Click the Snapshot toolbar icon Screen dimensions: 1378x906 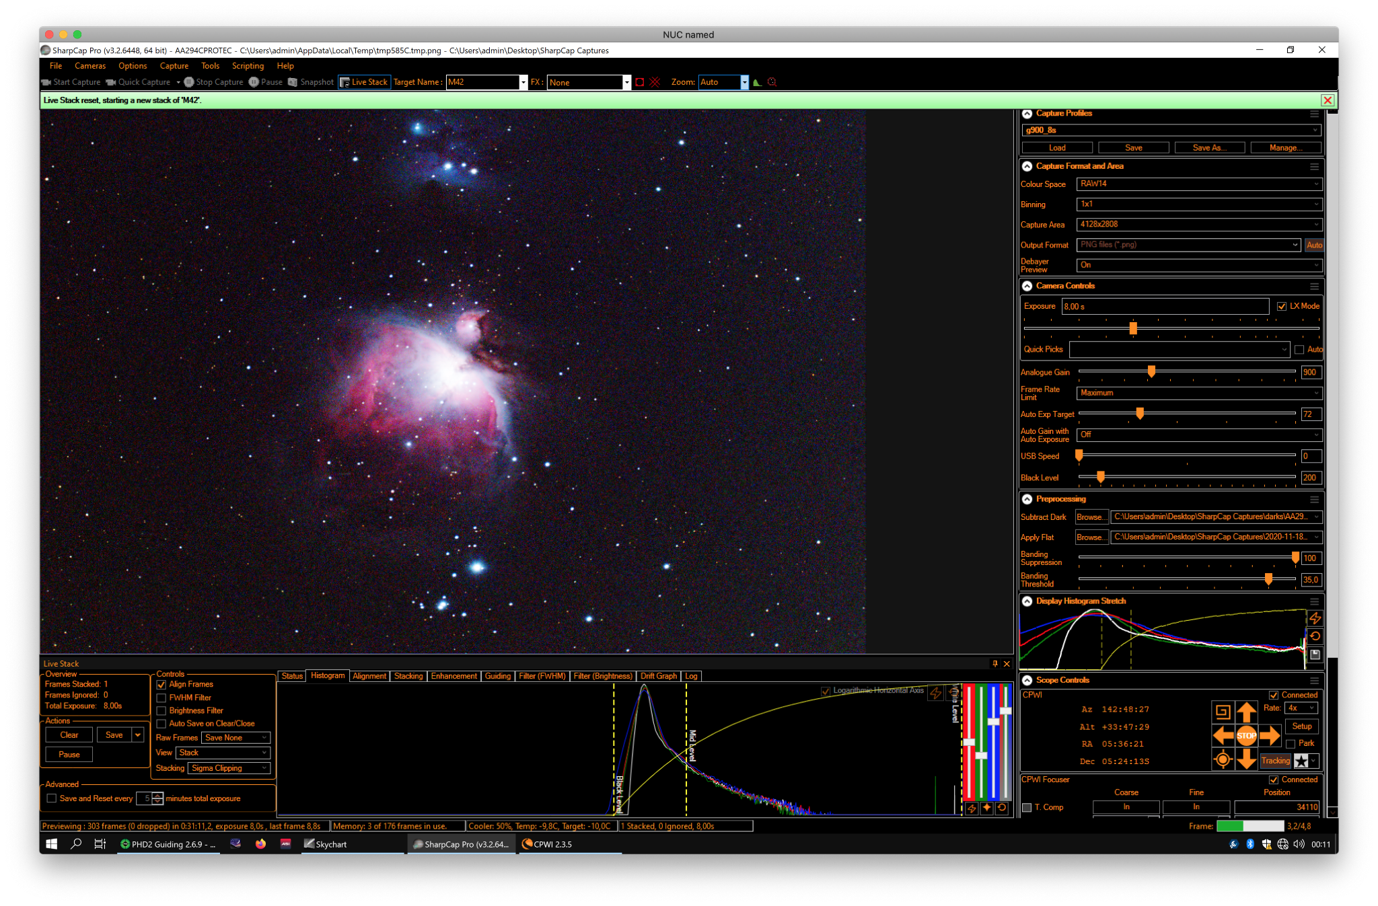pos(293,82)
